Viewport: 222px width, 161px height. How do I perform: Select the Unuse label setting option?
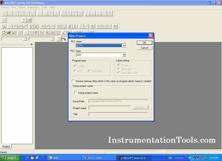[x=119, y=65]
